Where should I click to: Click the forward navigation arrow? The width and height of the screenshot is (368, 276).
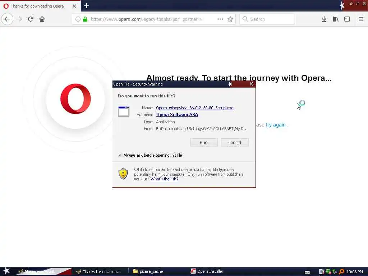[19, 19]
